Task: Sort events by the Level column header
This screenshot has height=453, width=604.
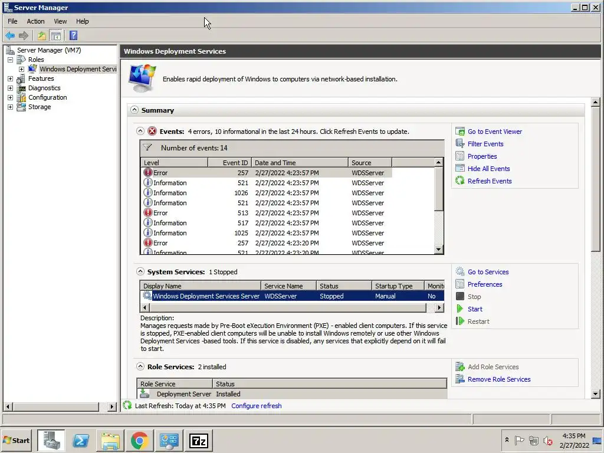Action: [175, 163]
